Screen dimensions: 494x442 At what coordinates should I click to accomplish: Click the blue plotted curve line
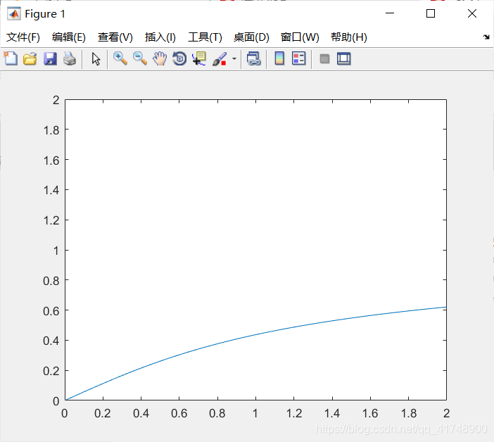click(x=255, y=334)
